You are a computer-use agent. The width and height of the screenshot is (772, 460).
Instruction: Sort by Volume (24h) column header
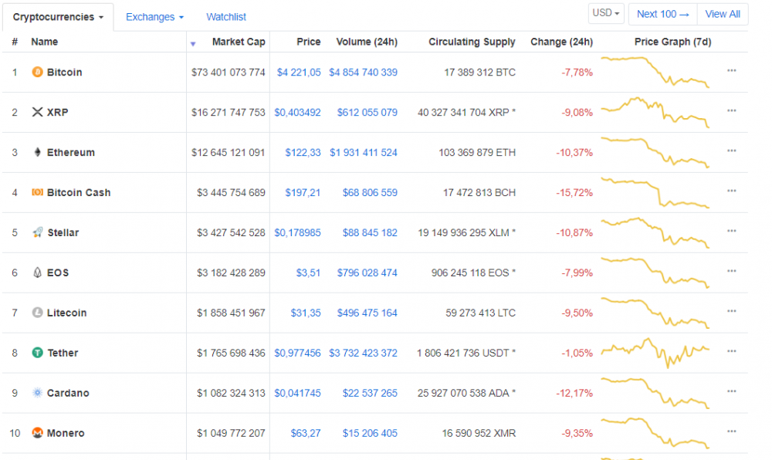pyautogui.click(x=367, y=42)
